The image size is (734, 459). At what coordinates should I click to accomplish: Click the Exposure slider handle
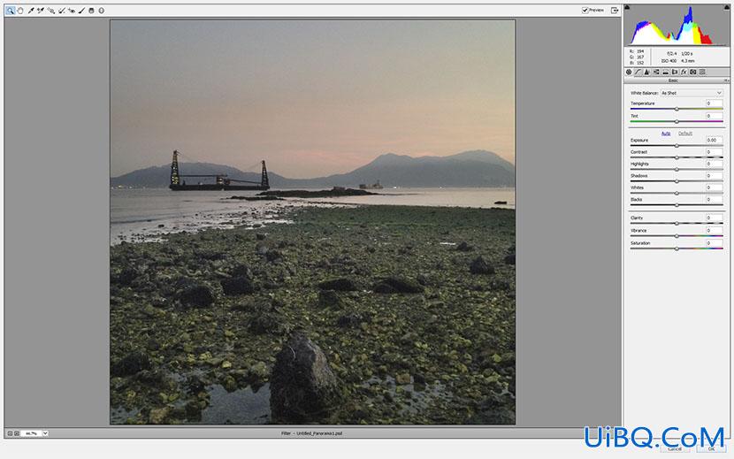click(x=677, y=146)
